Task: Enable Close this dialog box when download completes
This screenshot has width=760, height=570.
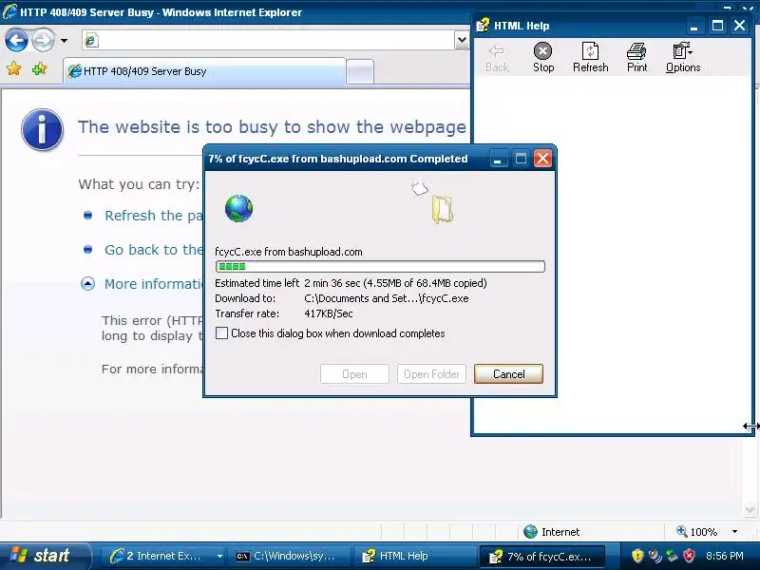Action: click(221, 333)
